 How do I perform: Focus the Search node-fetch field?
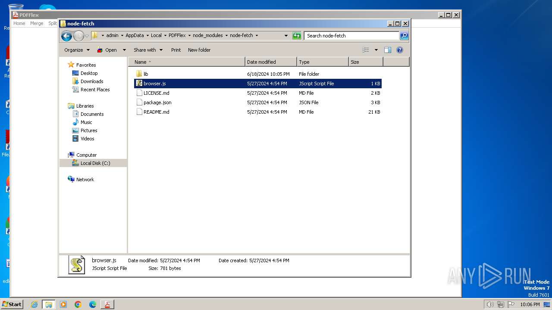point(351,36)
